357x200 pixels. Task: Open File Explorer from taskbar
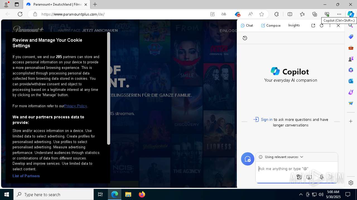[128, 194]
